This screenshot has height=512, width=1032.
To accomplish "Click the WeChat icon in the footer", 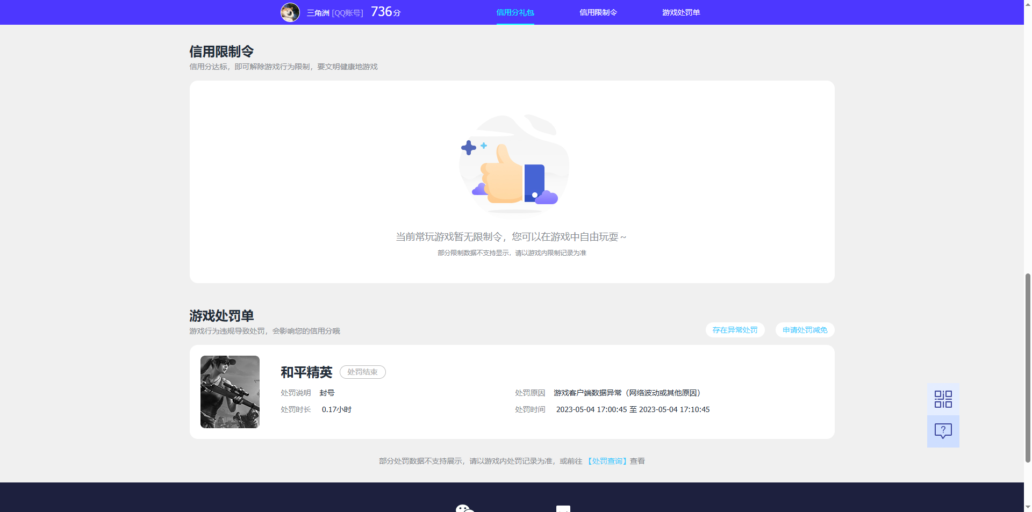I will pos(464,508).
